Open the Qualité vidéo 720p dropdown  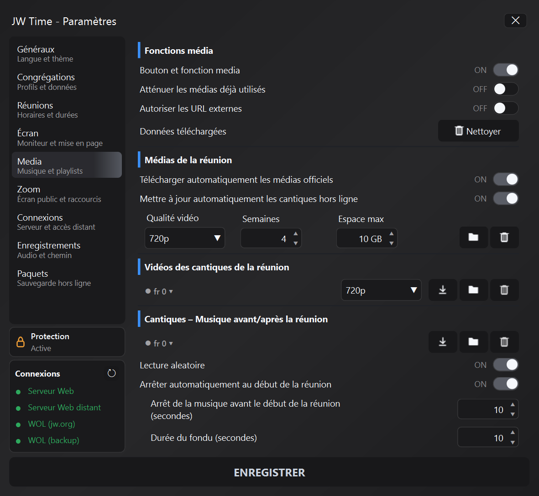pyautogui.click(x=184, y=238)
